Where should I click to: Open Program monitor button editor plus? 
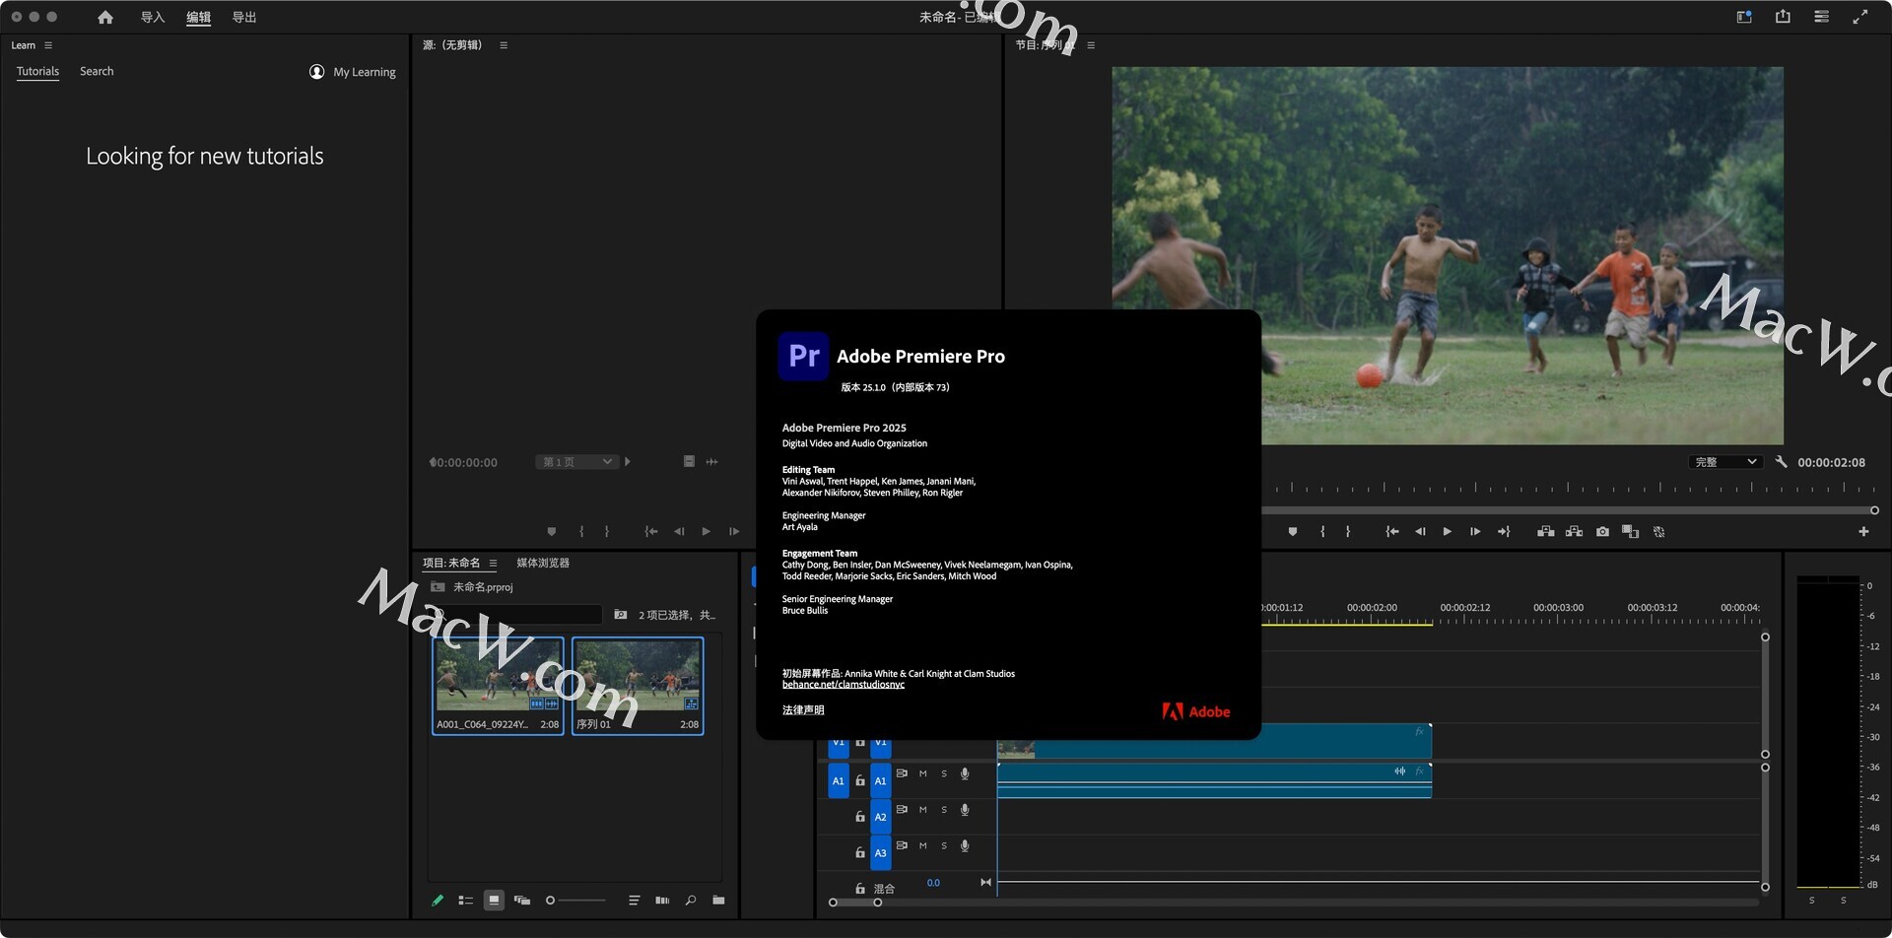(1863, 531)
